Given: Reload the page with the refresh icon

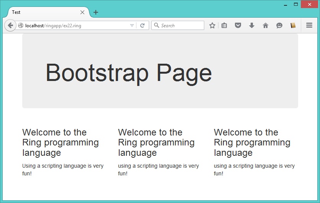Looking at the screenshot, I should point(142,25).
